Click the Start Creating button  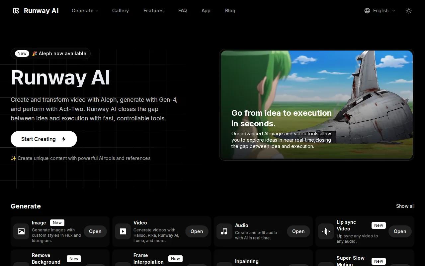44,139
